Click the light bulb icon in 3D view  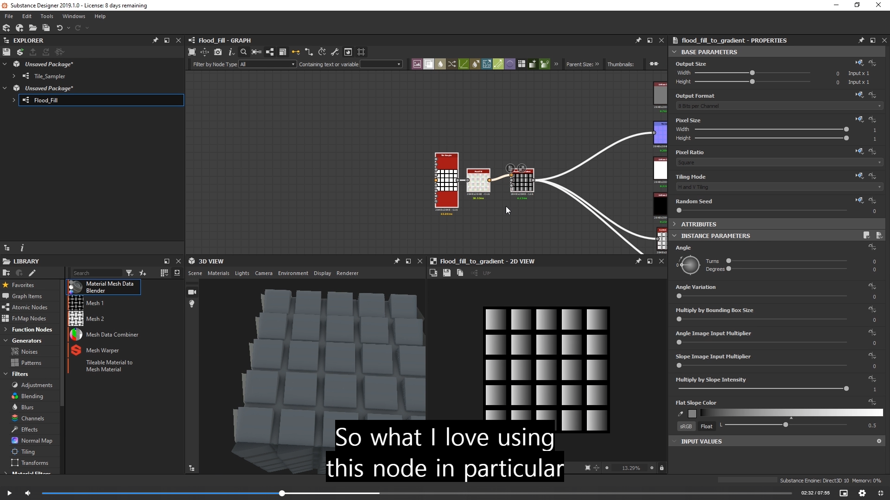tap(192, 304)
